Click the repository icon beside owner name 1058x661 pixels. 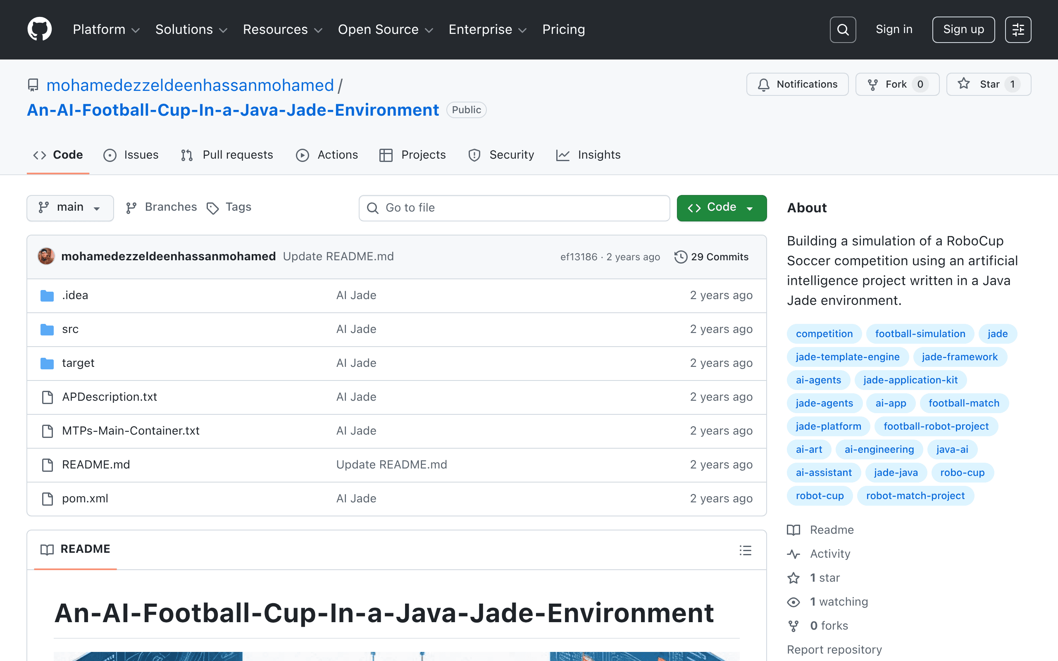33,85
